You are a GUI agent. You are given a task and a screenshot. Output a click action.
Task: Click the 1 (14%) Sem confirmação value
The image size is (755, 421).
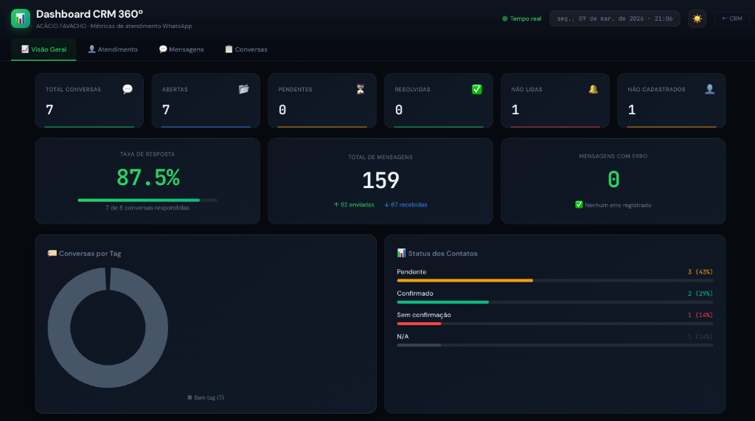(x=700, y=315)
